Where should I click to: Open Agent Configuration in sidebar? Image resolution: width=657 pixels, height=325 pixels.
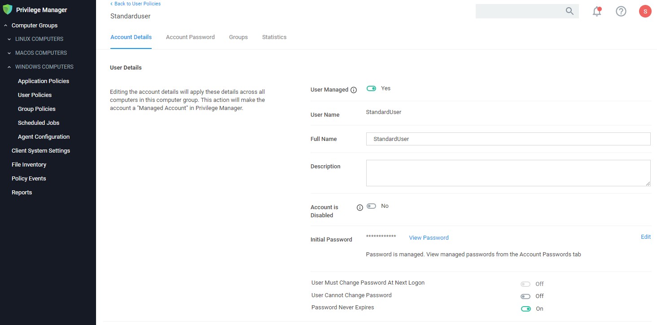point(44,137)
